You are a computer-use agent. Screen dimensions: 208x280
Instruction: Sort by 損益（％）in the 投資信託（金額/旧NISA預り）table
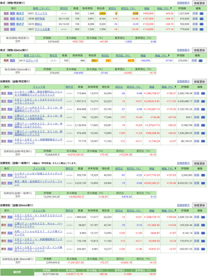tap(170, 211)
